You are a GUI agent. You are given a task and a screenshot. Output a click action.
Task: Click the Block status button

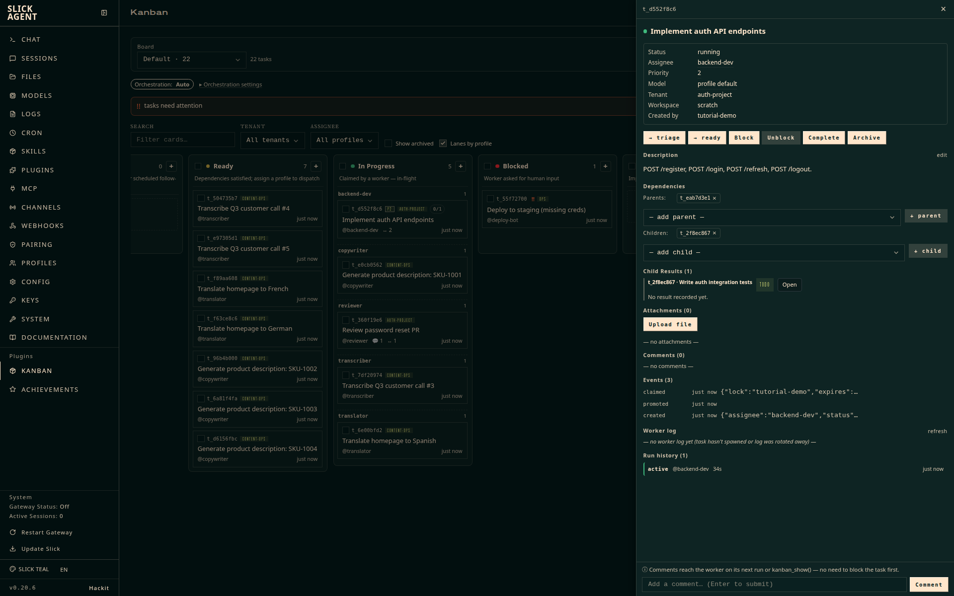click(744, 138)
